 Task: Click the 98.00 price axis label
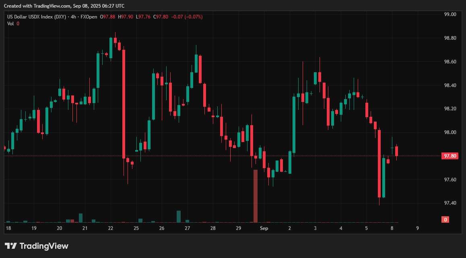pyautogui.click(x=450, y=132)
